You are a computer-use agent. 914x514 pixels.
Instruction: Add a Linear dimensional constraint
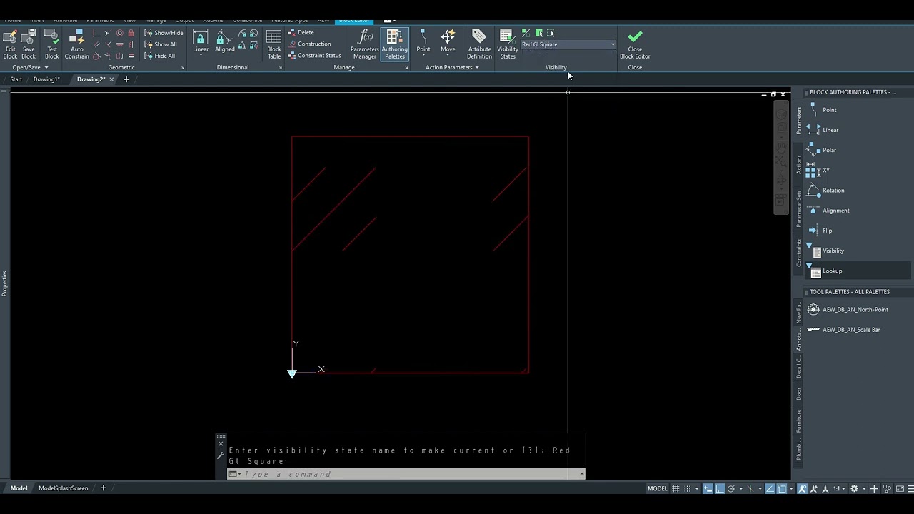tap(201, 41)
